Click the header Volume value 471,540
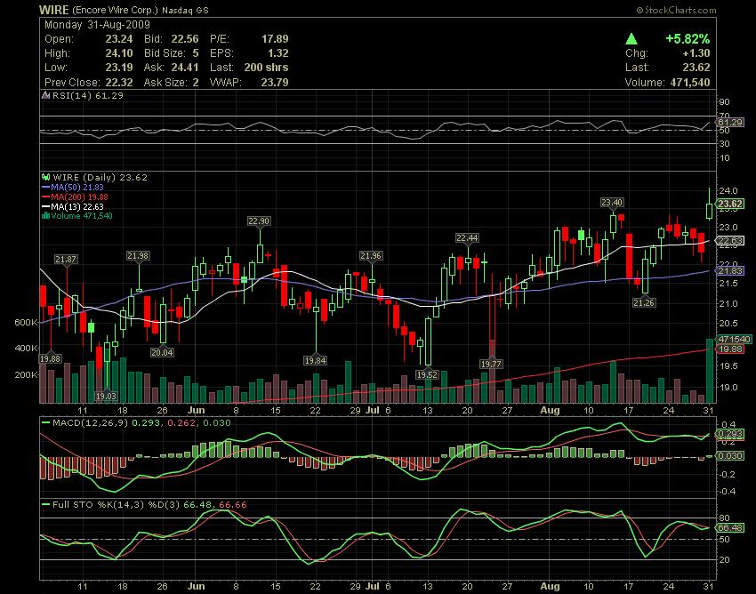This screenshot has width=756, height=594. 690,83
